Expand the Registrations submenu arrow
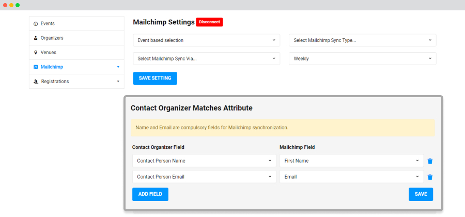The width and height of the screenshot is (465, 217). (x=118, y=81)
